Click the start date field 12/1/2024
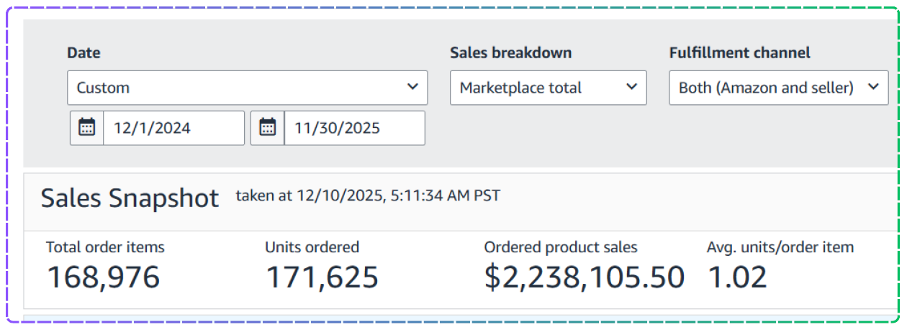 coord(173,128)
